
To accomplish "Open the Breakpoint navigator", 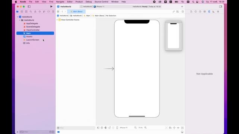I will [x=49, y=12].
